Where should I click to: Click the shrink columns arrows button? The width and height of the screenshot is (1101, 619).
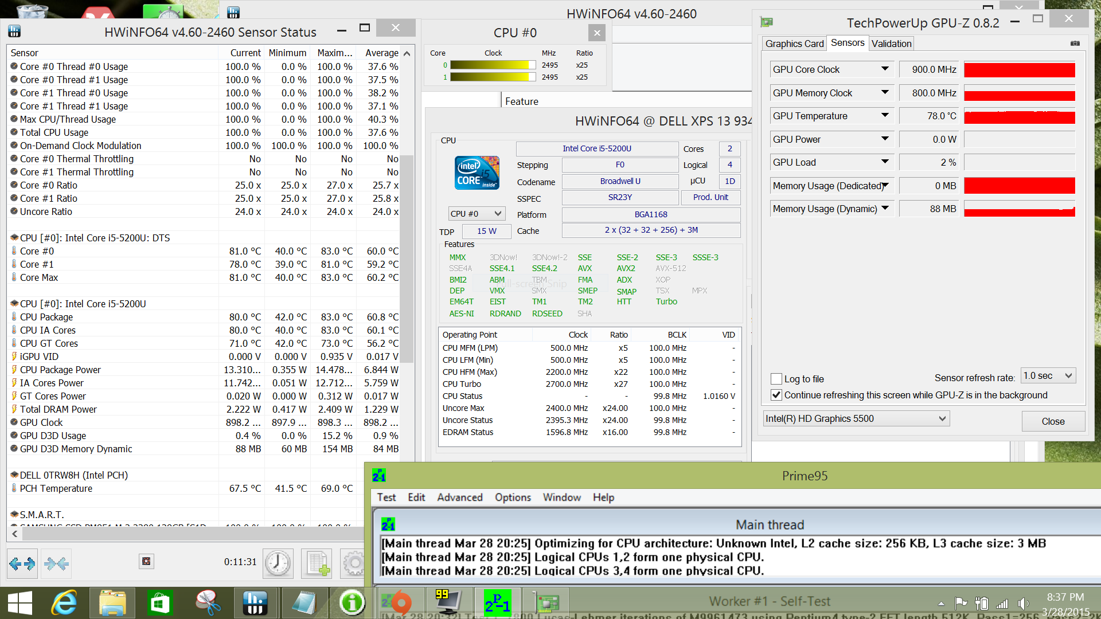click(x=56, y=563)
